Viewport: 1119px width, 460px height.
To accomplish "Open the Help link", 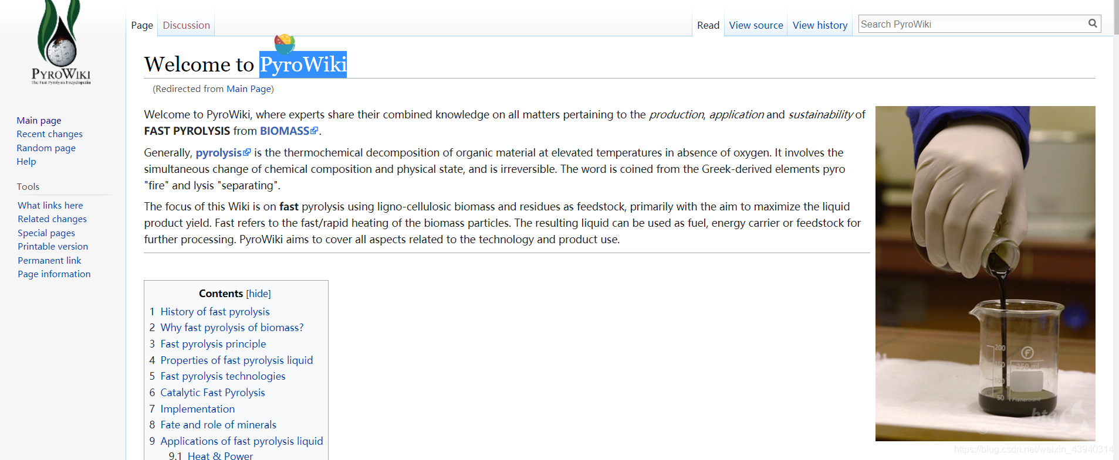I will click(26, 162).
